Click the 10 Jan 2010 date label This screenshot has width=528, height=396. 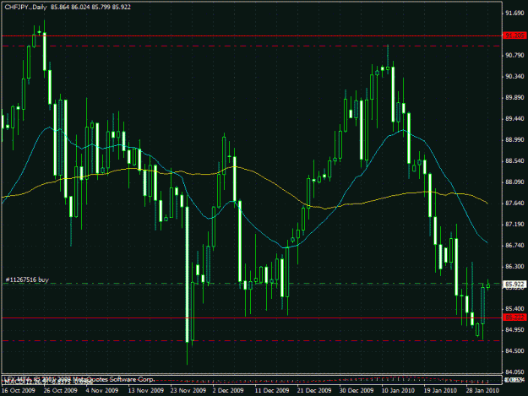pyautogui.click(x=398, y=390)
